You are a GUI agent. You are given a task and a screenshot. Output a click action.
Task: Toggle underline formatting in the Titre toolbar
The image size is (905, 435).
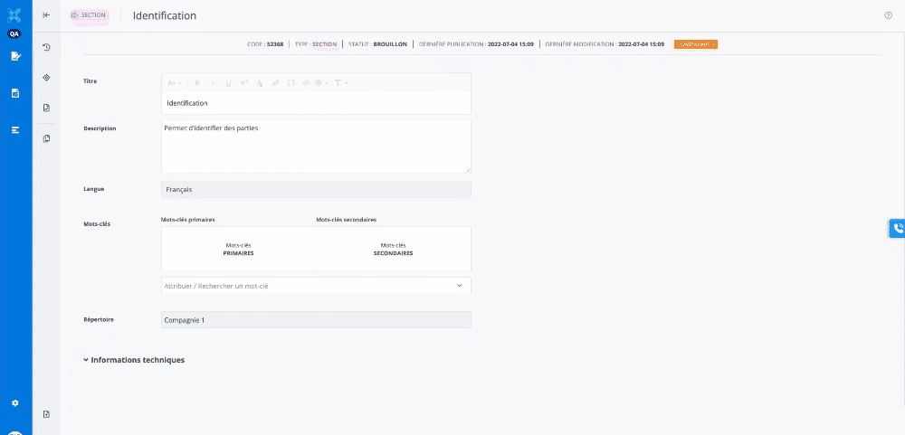click(228, 82)
